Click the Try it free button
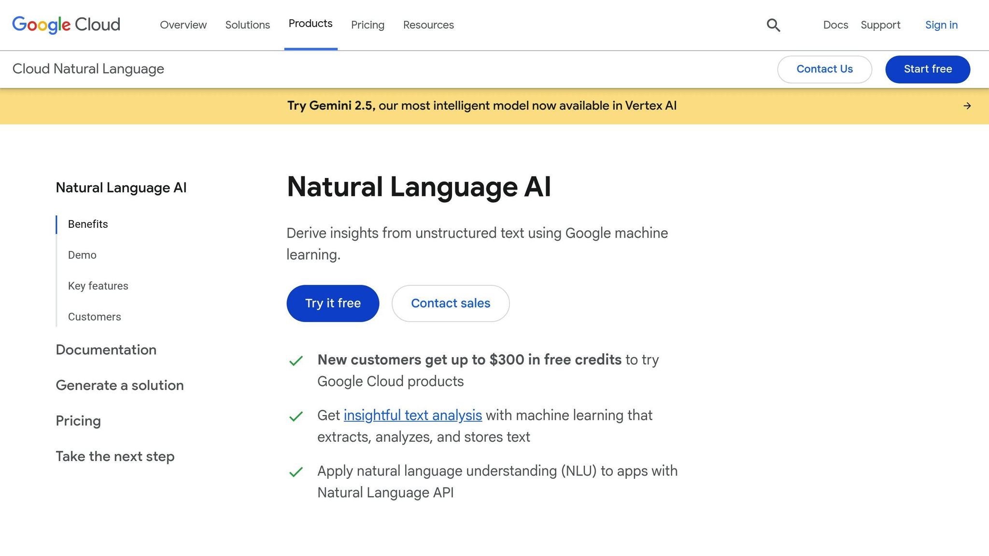 [333, 303]
